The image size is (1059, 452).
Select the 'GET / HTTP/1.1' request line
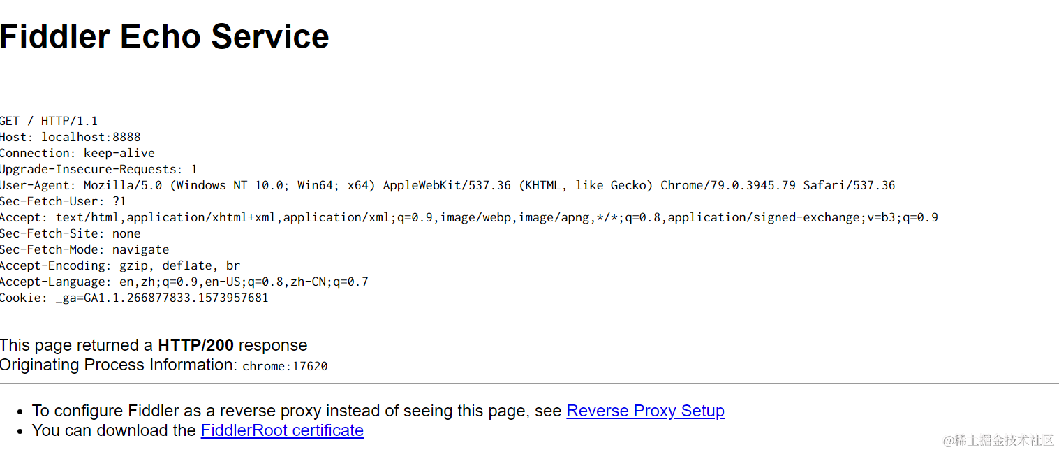coord(49,121)
